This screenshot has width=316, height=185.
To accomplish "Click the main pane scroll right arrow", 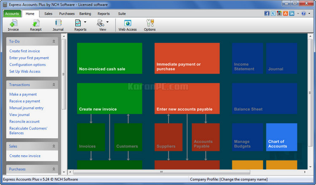I will tap(305, 172).
